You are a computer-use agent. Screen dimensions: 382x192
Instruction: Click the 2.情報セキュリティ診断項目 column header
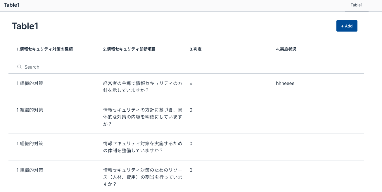[129, 49]
